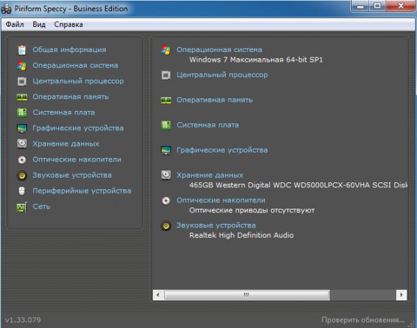
Task: Maximize the Speccy window
Action: pos(377,6)
